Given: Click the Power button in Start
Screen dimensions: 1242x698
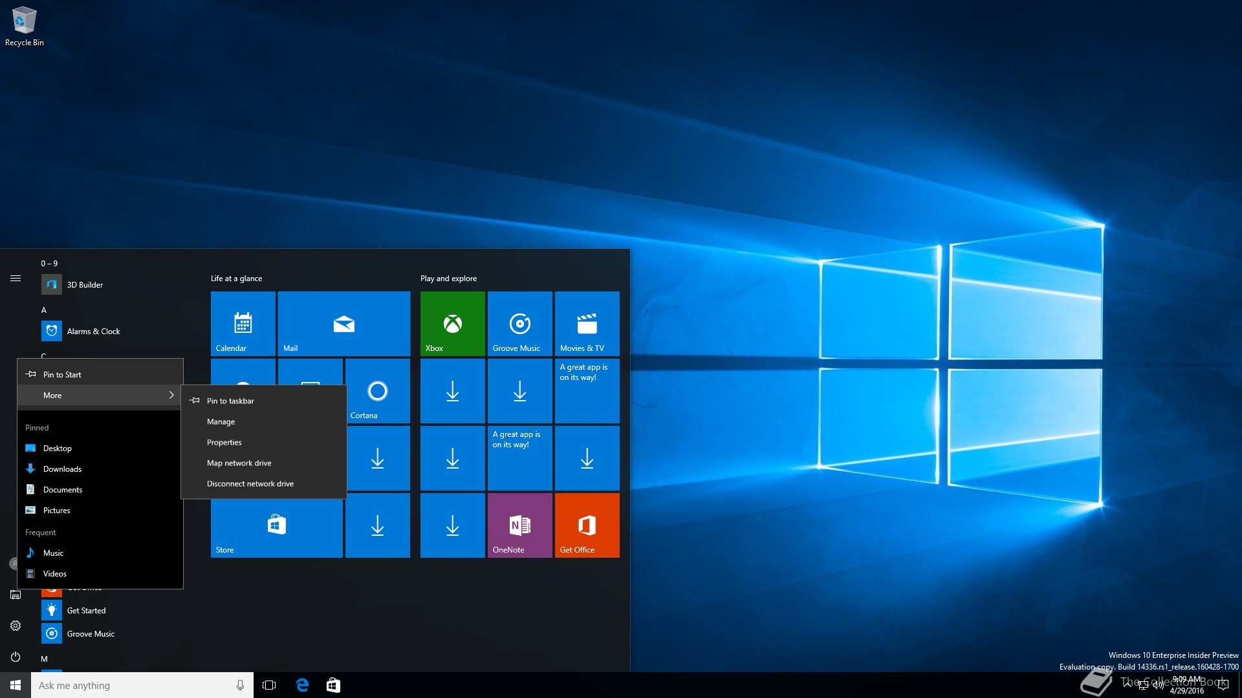Looking at the screenshot, I should coord(16,657).
